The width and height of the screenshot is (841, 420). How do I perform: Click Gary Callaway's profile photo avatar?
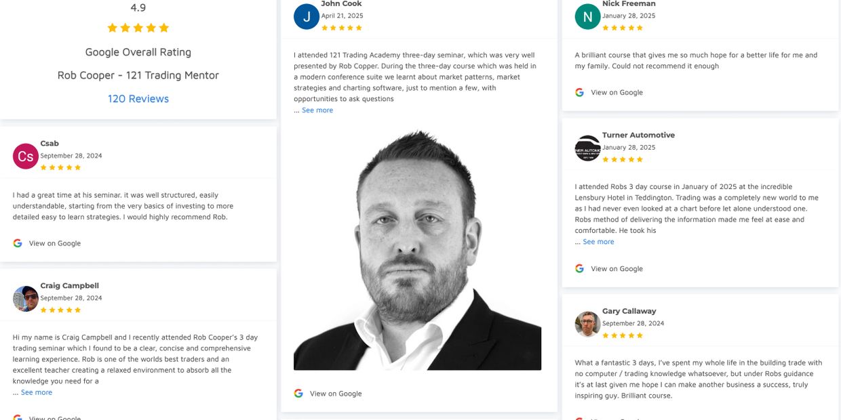pos(587,324)
